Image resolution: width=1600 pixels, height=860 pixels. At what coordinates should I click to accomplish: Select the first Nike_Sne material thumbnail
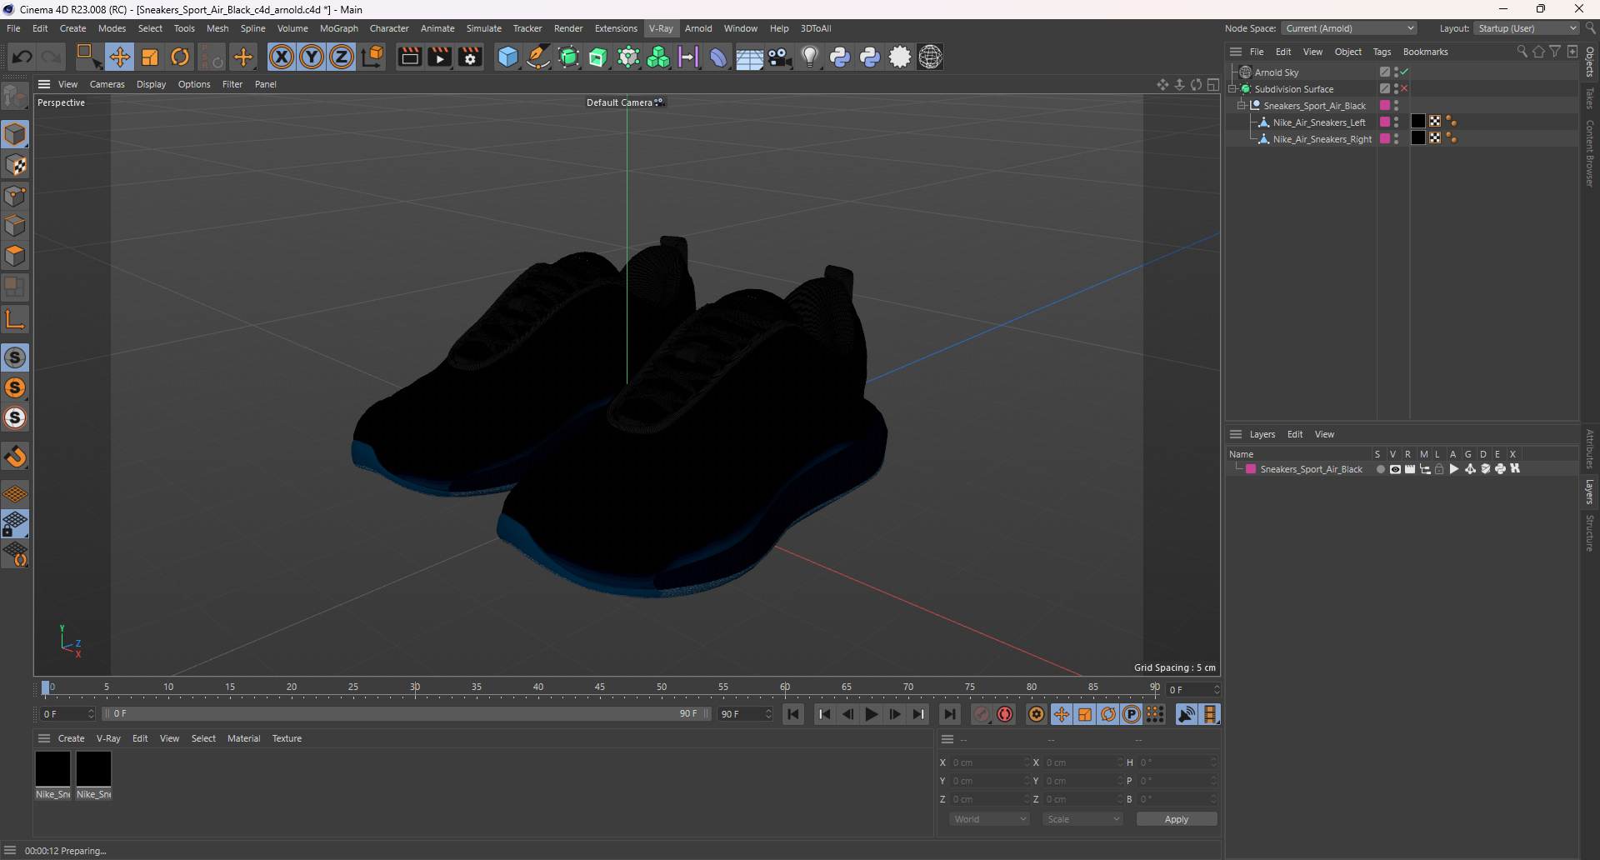click(52, 768)
